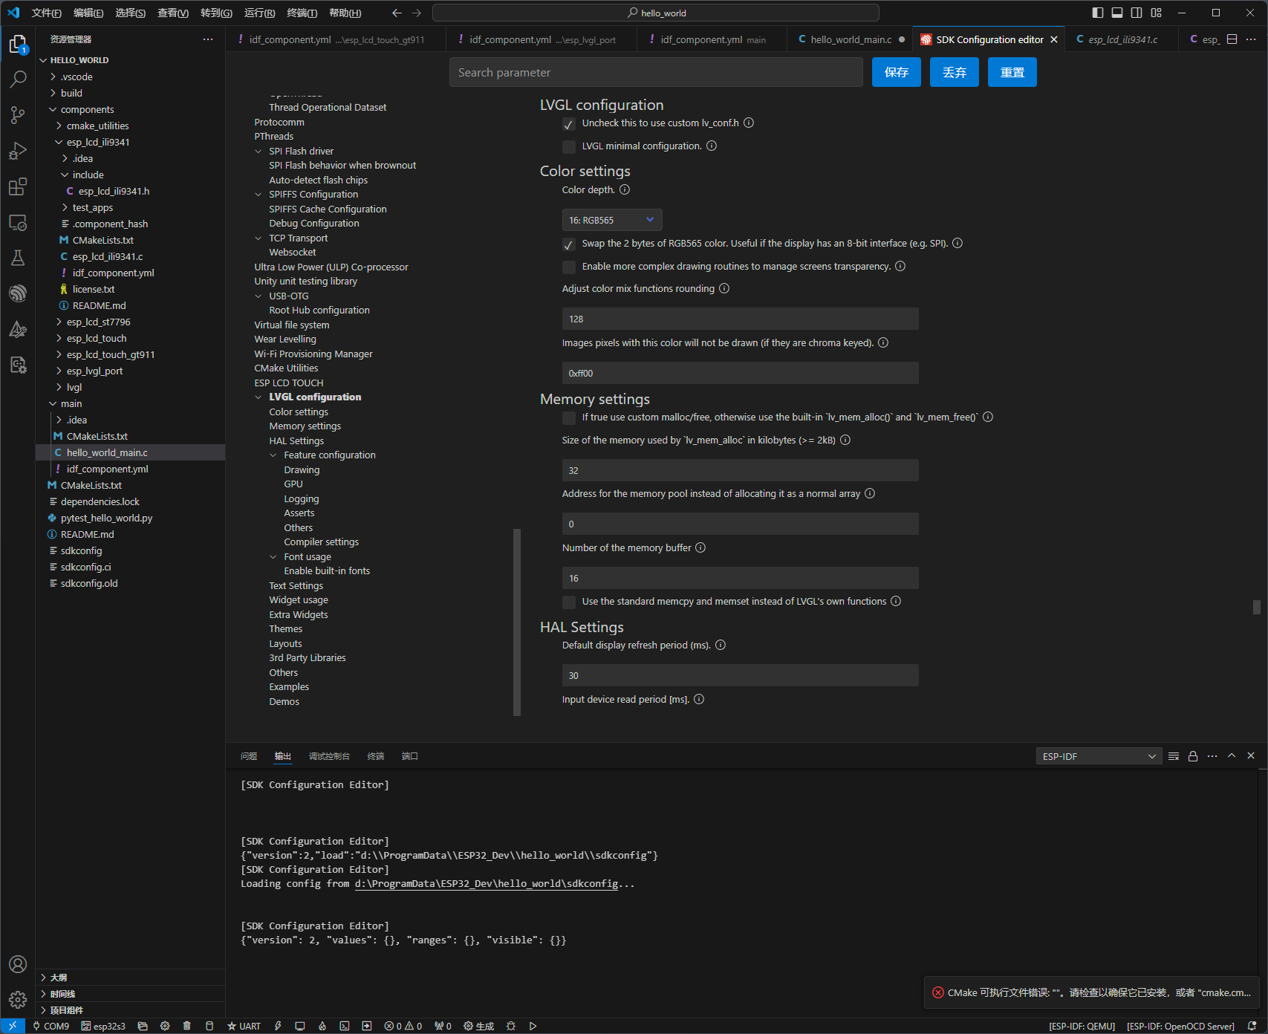Image resolution: width=1268 pixels, height=1034 pixels.
Task: Enable LVGL minimal configuration checkbox
Action: (x=569, y=147)
